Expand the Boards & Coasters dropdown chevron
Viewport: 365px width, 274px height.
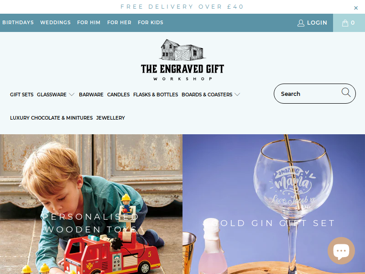tap(237, 95)
